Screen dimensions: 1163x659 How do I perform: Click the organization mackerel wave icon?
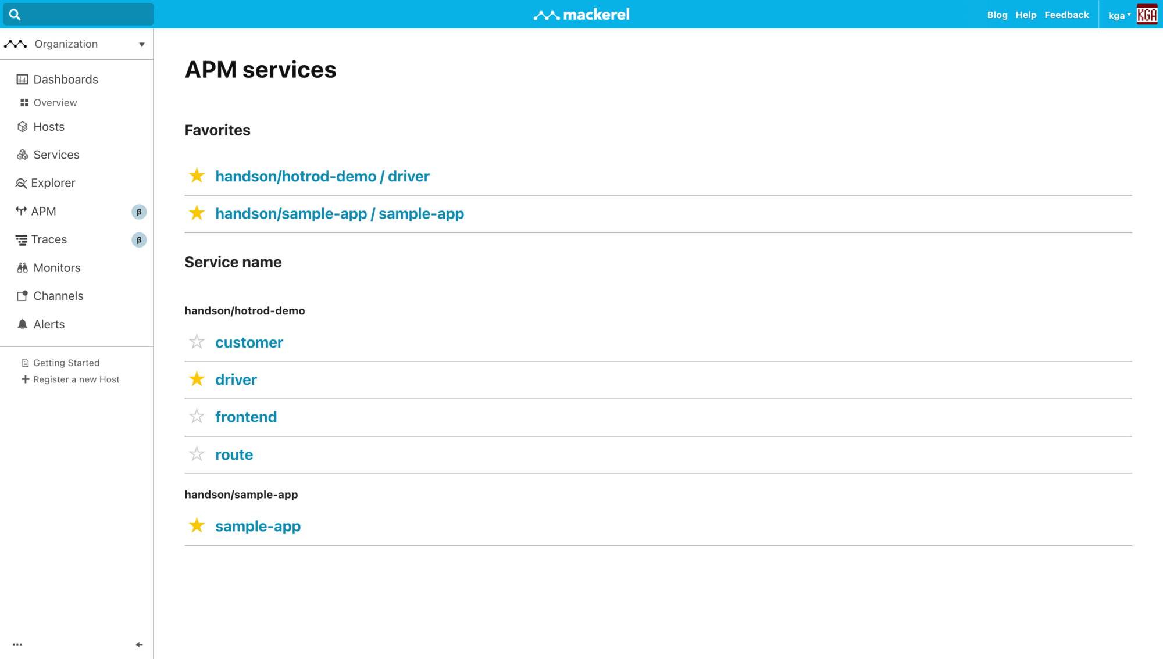[16, 44]
